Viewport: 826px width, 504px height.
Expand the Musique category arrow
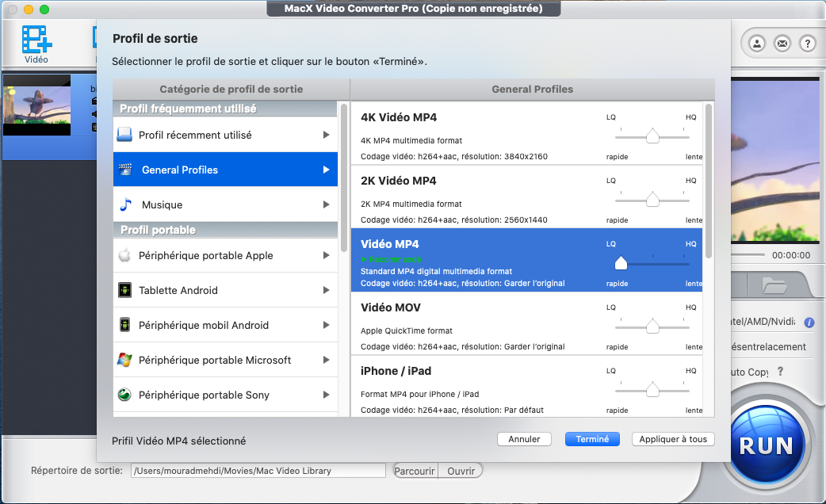tap(326, 204)
